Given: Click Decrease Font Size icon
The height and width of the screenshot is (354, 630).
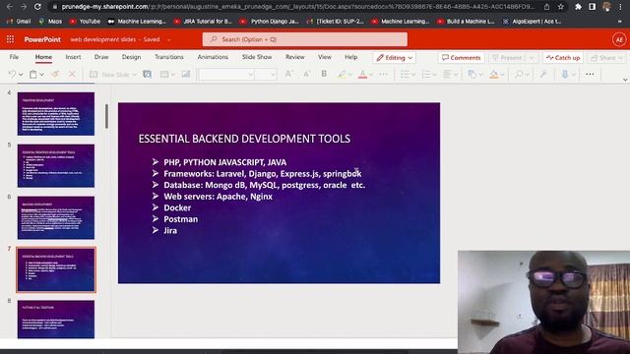Looking at the screenshot, I should [306, 75].
